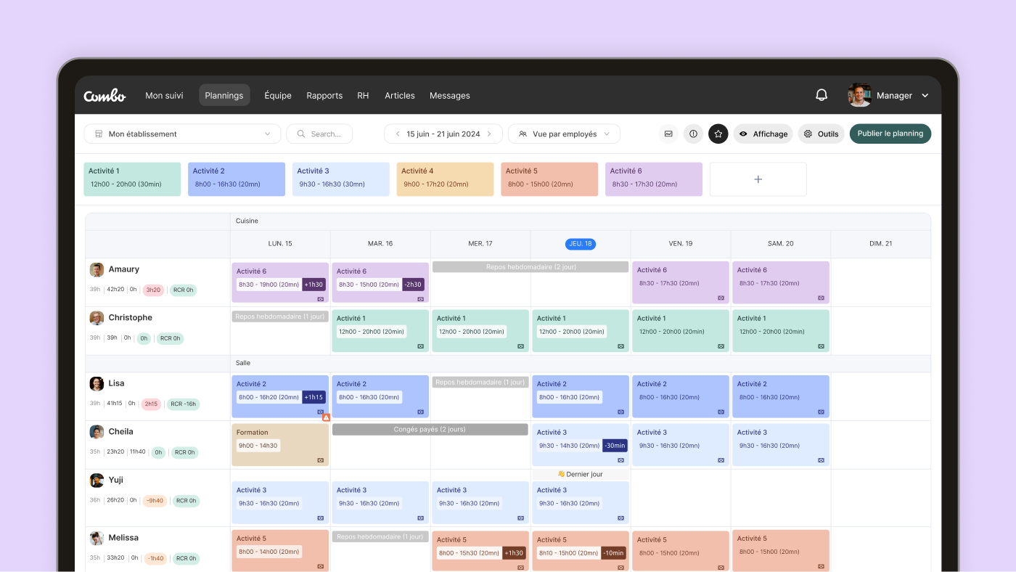
Task: Click the Publier le planning button
Action: pos(890,134)
